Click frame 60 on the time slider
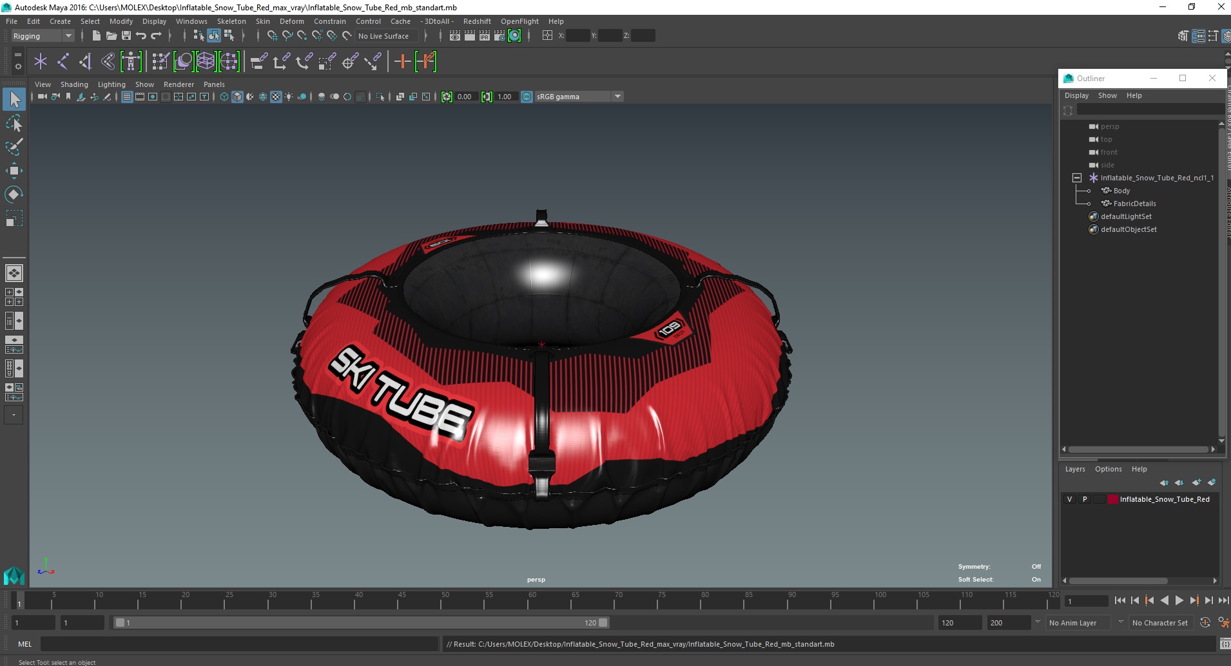The width and height of the screenshot is (1231, 666). 532,600
